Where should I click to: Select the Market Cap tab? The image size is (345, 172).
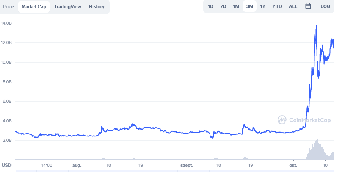(x=34, y=7)
